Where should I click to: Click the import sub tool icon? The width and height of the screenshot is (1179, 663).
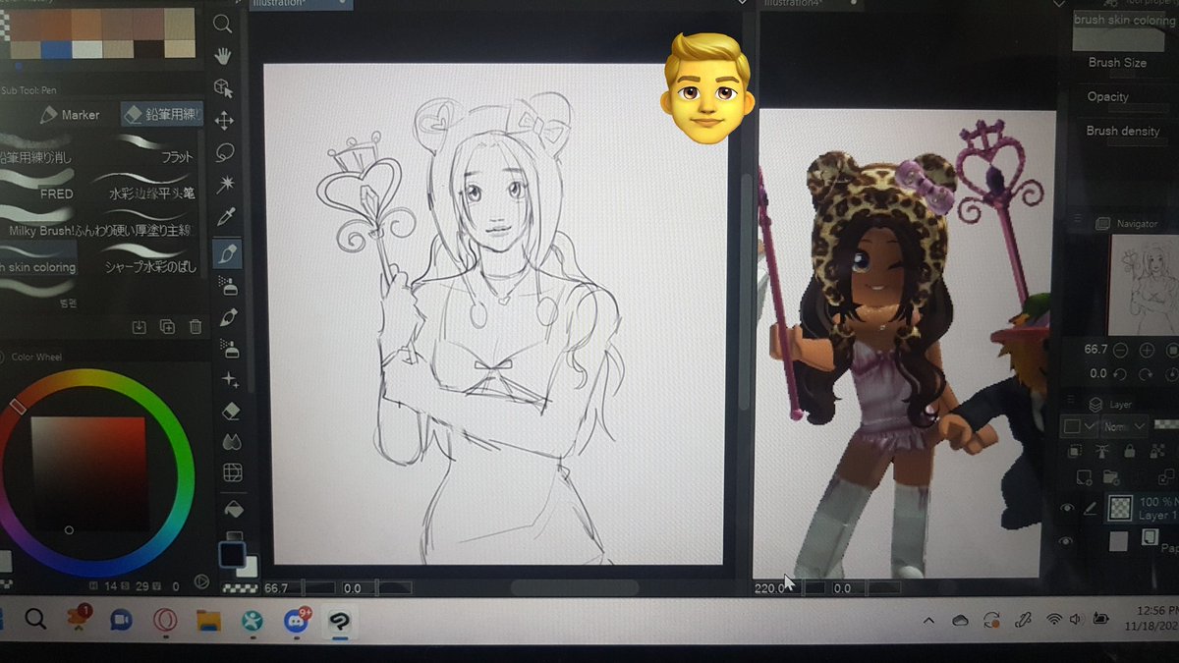pos(139,326)
